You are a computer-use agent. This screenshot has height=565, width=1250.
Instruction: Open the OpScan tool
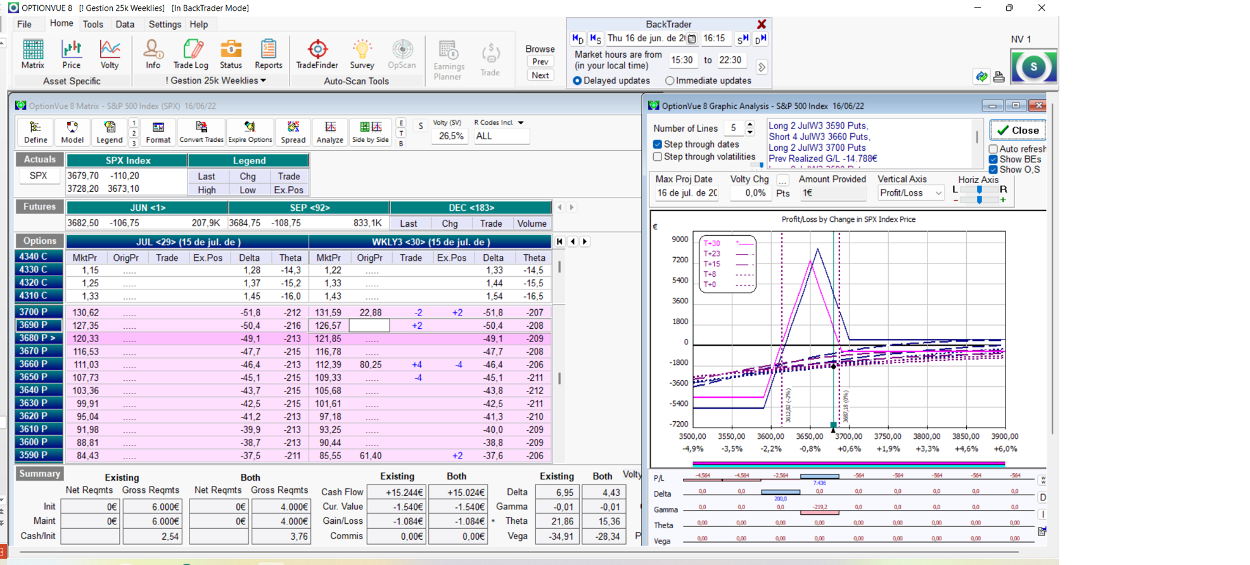click(x=402, y=54)
